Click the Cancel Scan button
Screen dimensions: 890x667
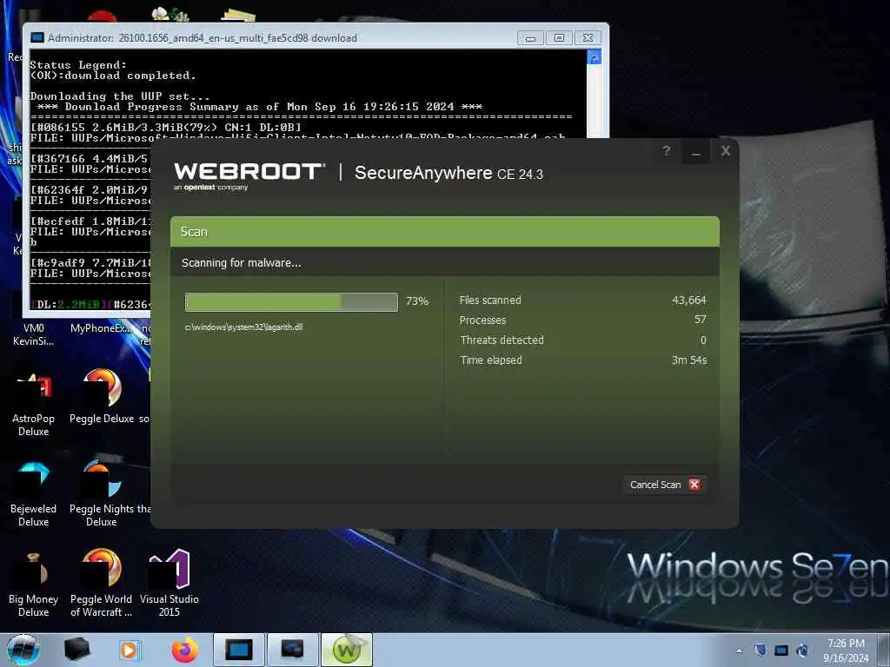click(665, 485)
